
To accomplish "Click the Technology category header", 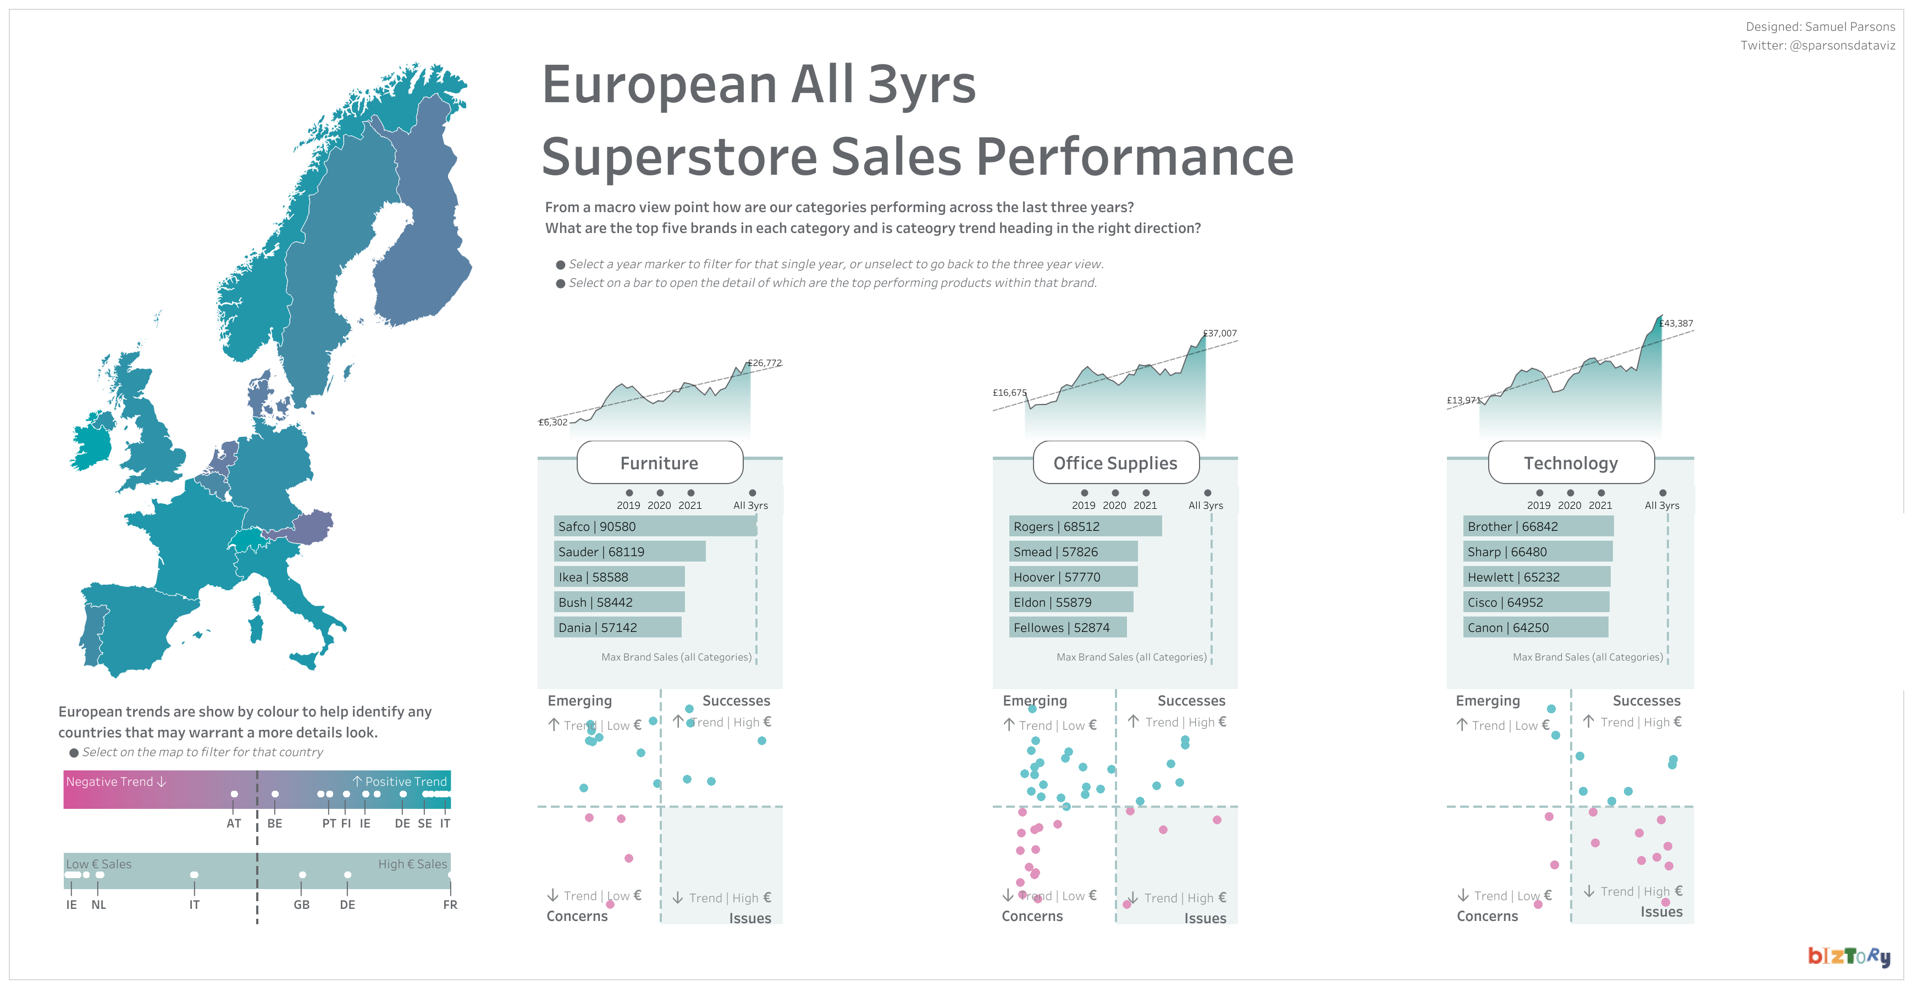I will pyautogui.click(x=1571, y=463).
